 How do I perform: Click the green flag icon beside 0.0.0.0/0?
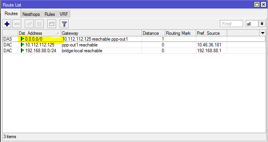tap(22, 39)
